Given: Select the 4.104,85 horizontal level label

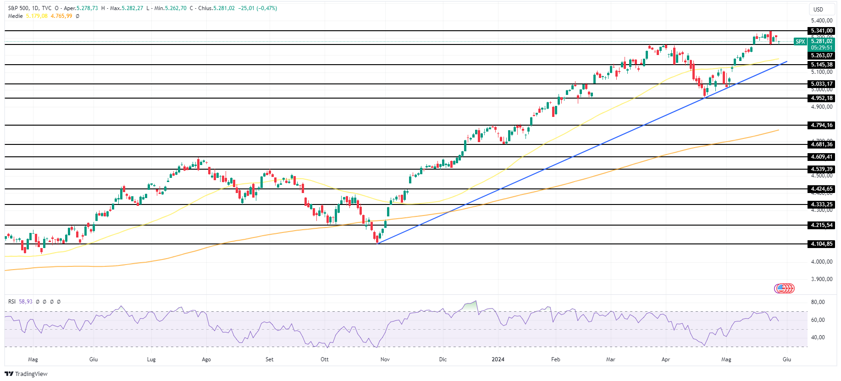Looking at the screenshot, I should tap(821, 244).
